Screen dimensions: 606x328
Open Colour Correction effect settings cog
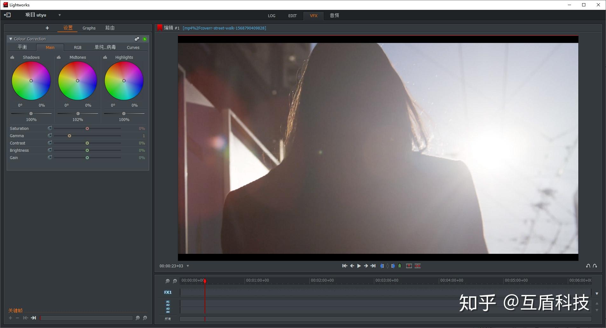[137, 39]
